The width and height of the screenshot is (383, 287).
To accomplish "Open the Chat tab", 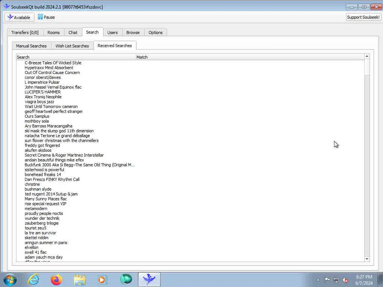I will click(73, 33).
